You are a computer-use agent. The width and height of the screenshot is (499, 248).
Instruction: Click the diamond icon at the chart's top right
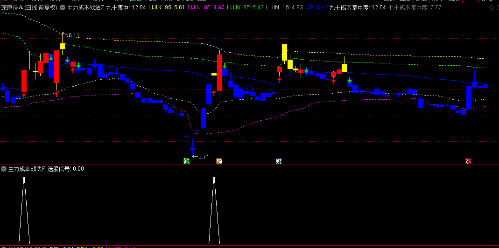(491, 7)
